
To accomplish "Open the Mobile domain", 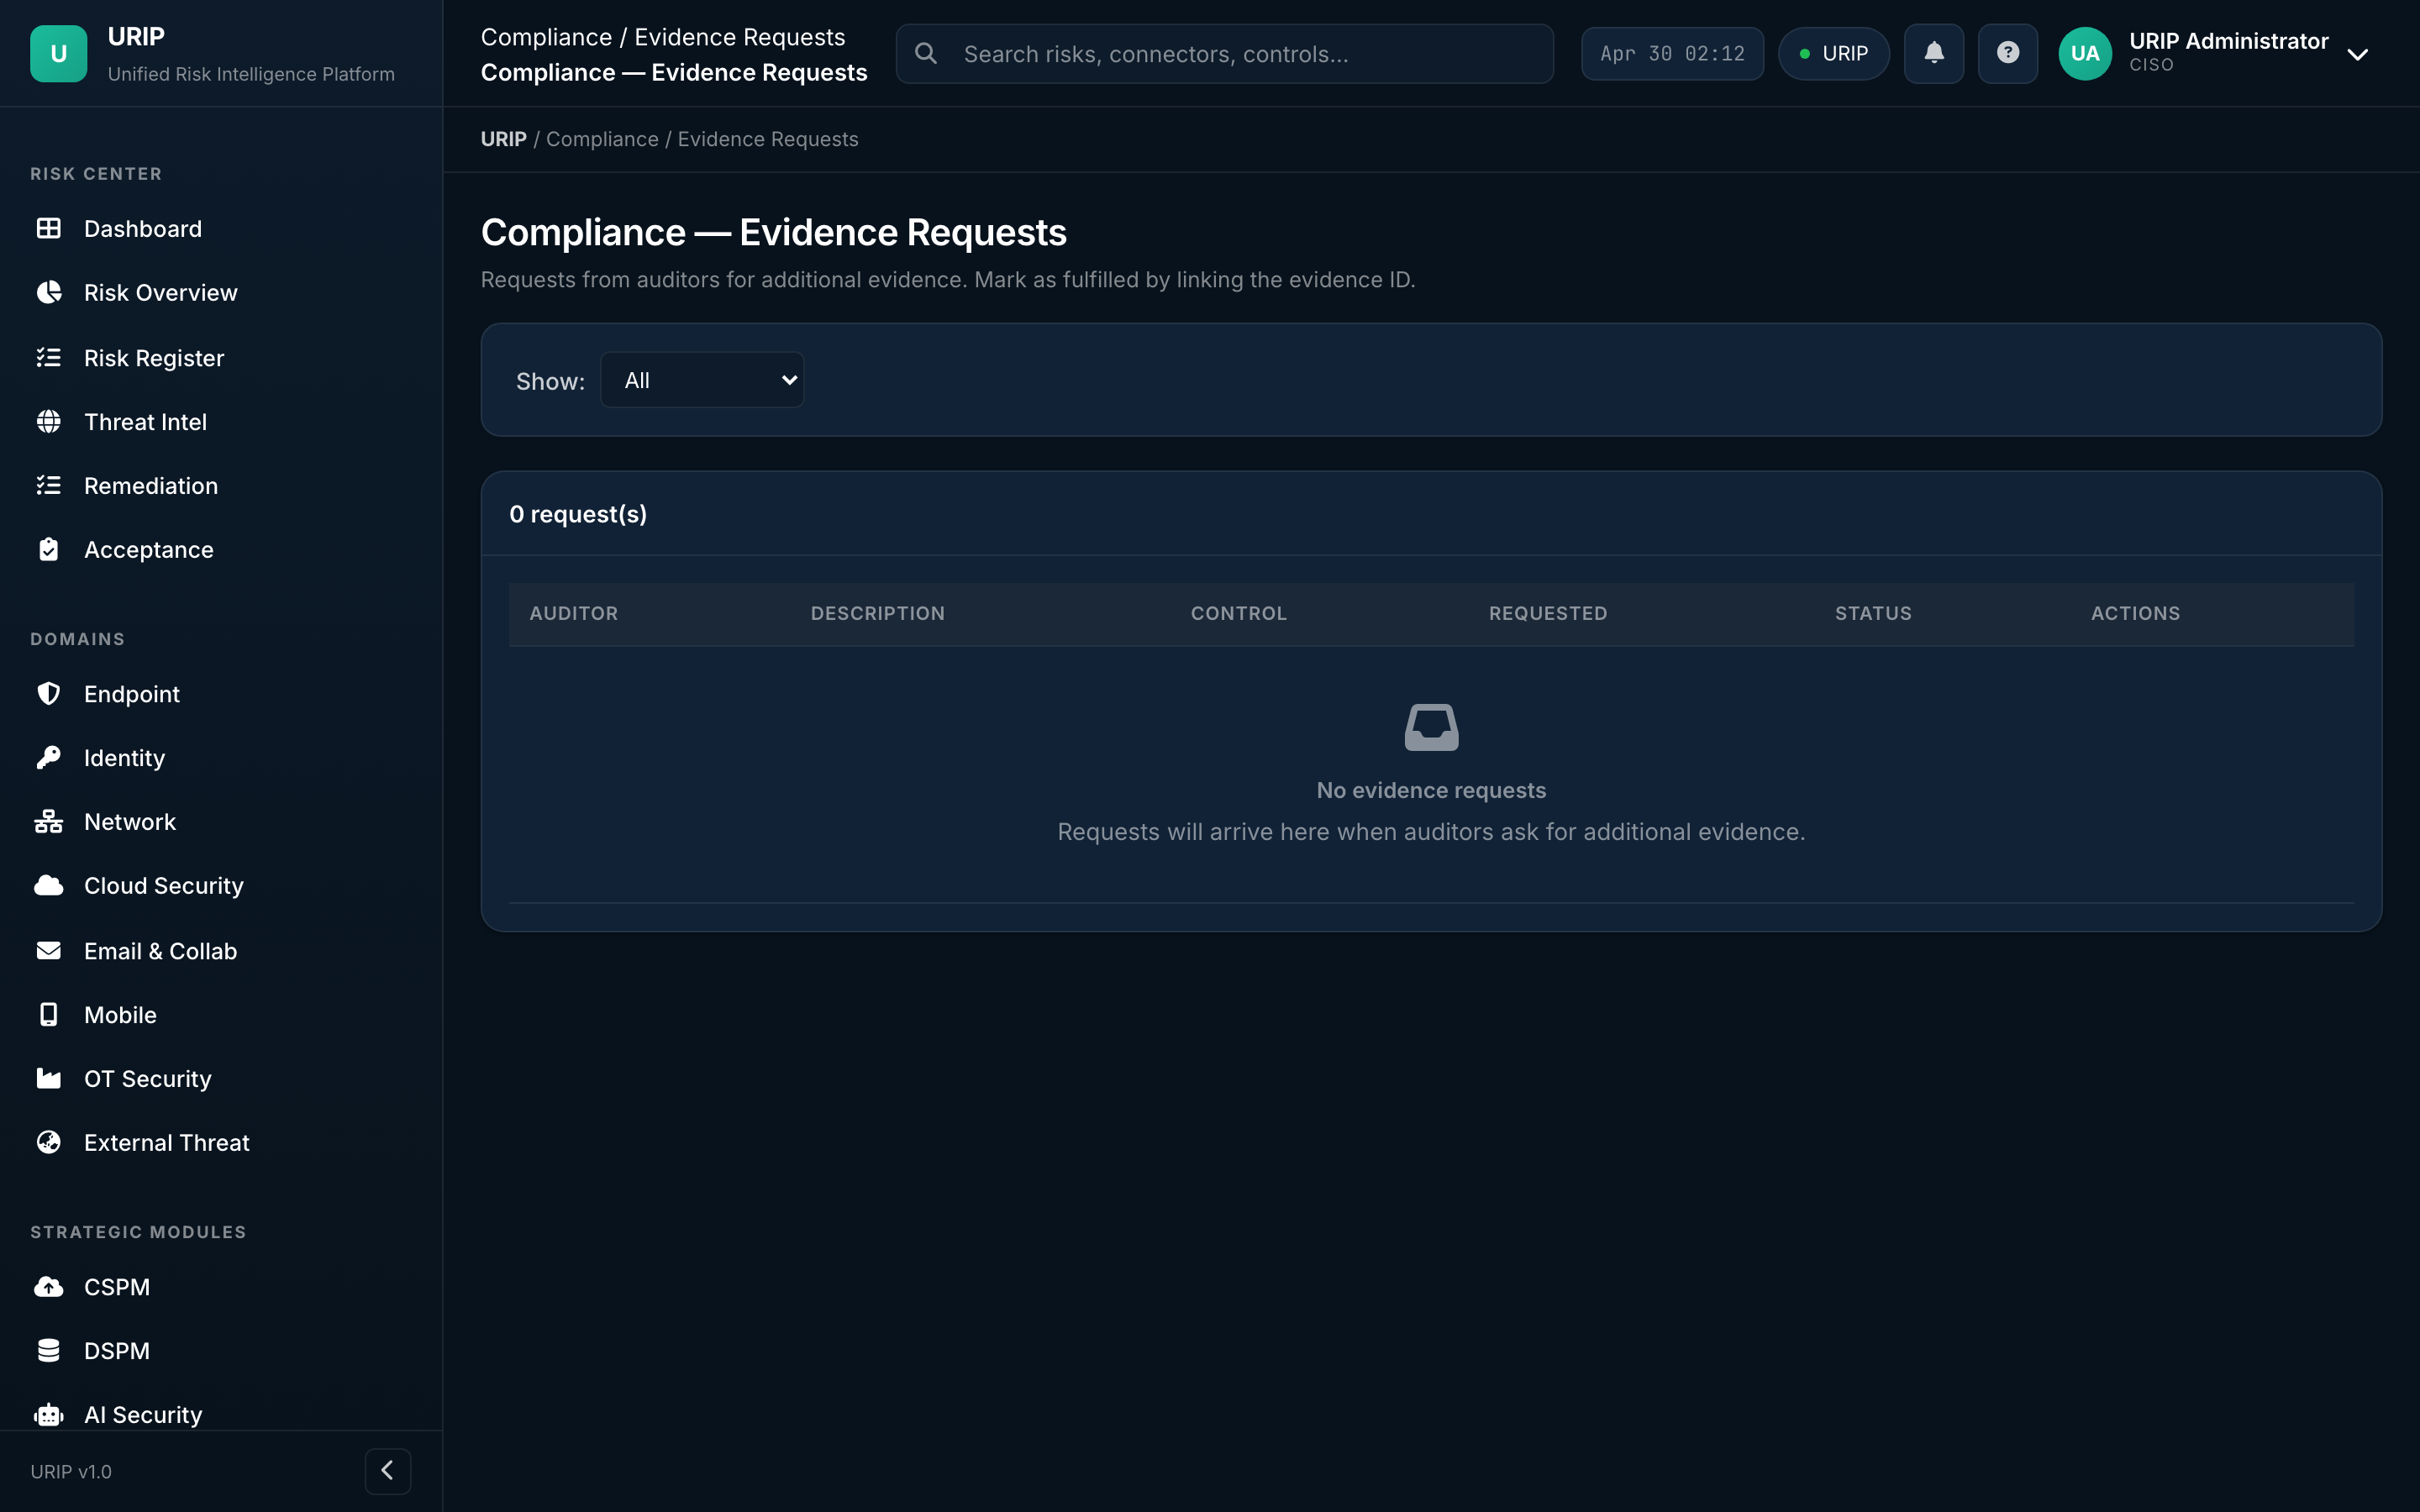I will (220, 1015).
